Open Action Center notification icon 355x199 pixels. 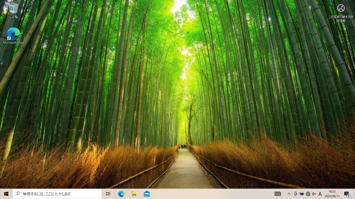click(x=347, y=194)
